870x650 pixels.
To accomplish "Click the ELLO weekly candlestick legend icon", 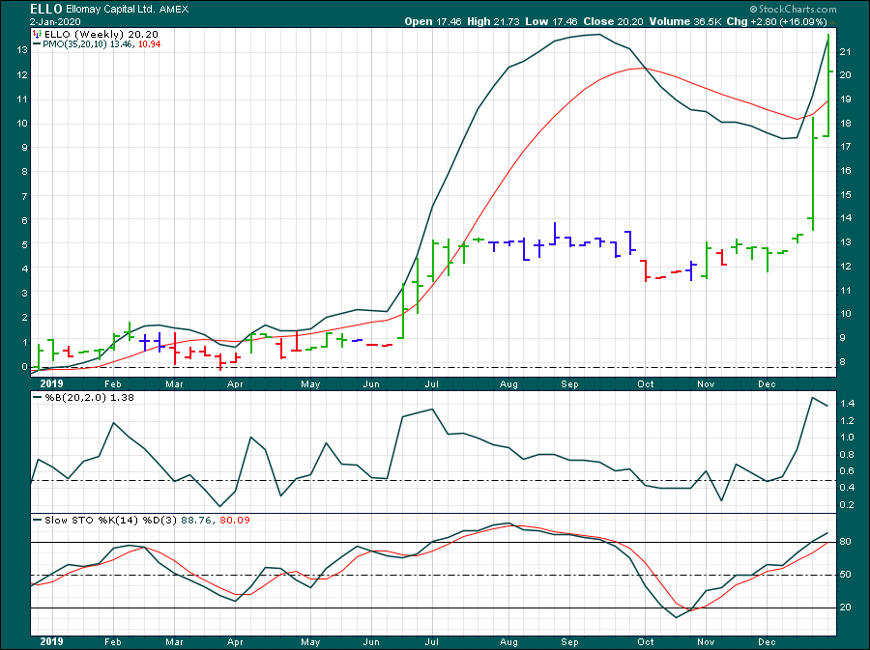I will pyautogui.click(x=37, y=35).
